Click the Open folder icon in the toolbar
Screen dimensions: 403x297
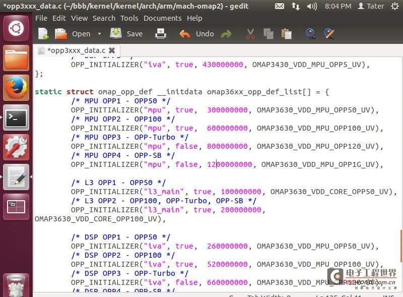(x=61, y=34)
